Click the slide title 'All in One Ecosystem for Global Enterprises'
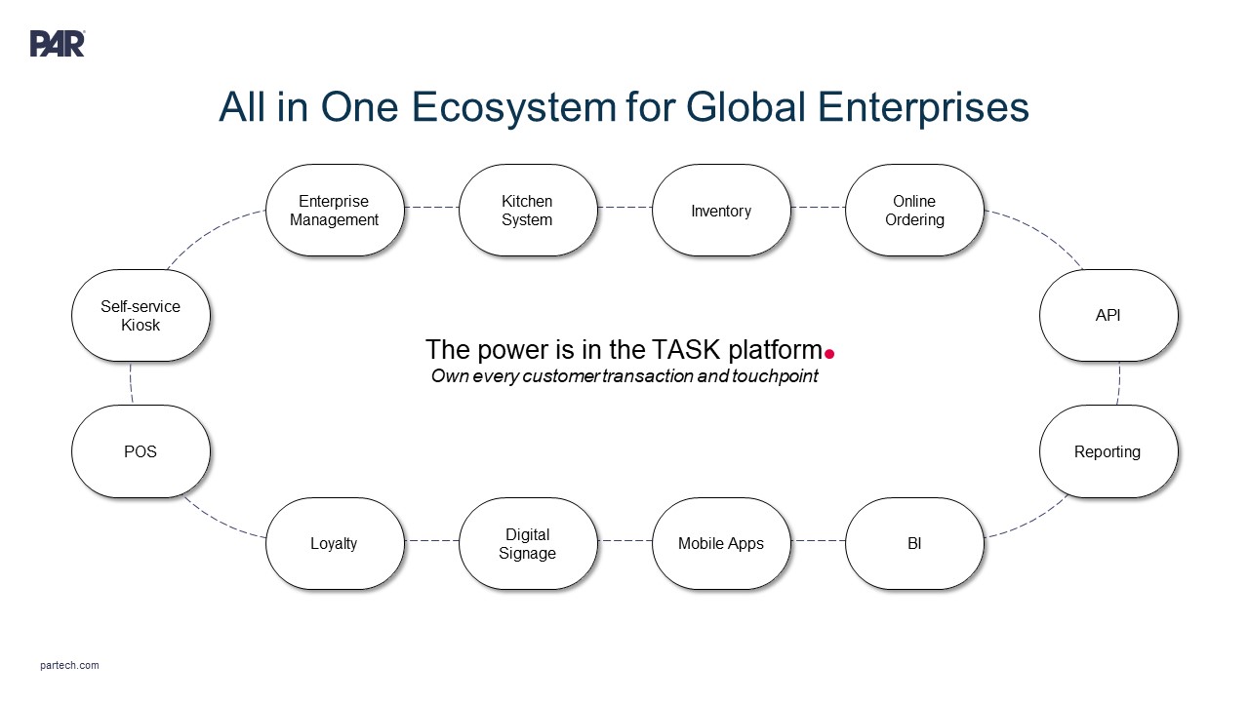Image resolution: width=1249 pixels, height=702 pixels. click(624, 107)
